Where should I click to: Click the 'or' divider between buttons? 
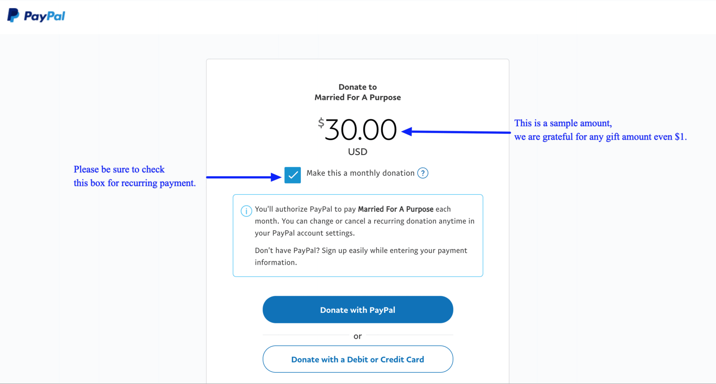click(357, 336)
